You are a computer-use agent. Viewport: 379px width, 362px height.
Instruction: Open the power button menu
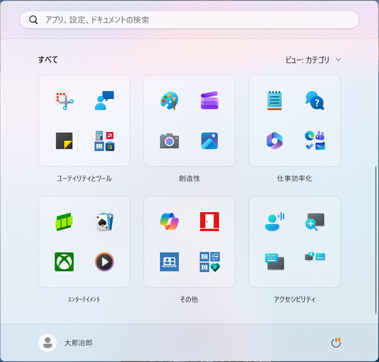(336, 342)
